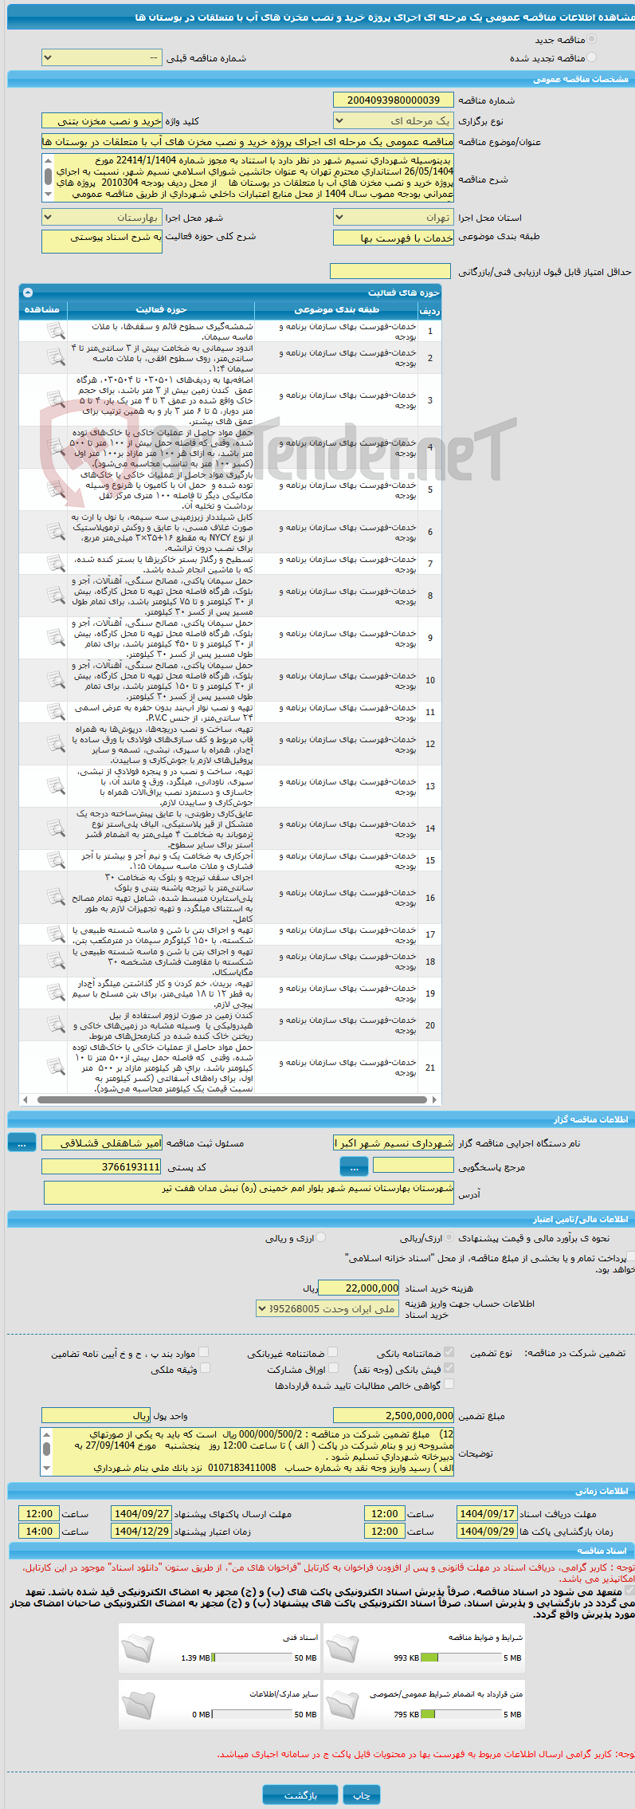This screenshot has width=635, height=1809.
Task: Click حوزه فعالیت column header
Action: tap(161, 309)
